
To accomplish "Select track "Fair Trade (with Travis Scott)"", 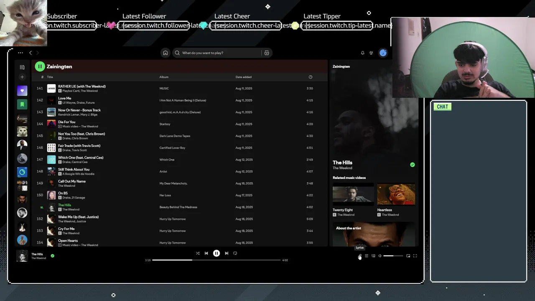I will point(79,145).
